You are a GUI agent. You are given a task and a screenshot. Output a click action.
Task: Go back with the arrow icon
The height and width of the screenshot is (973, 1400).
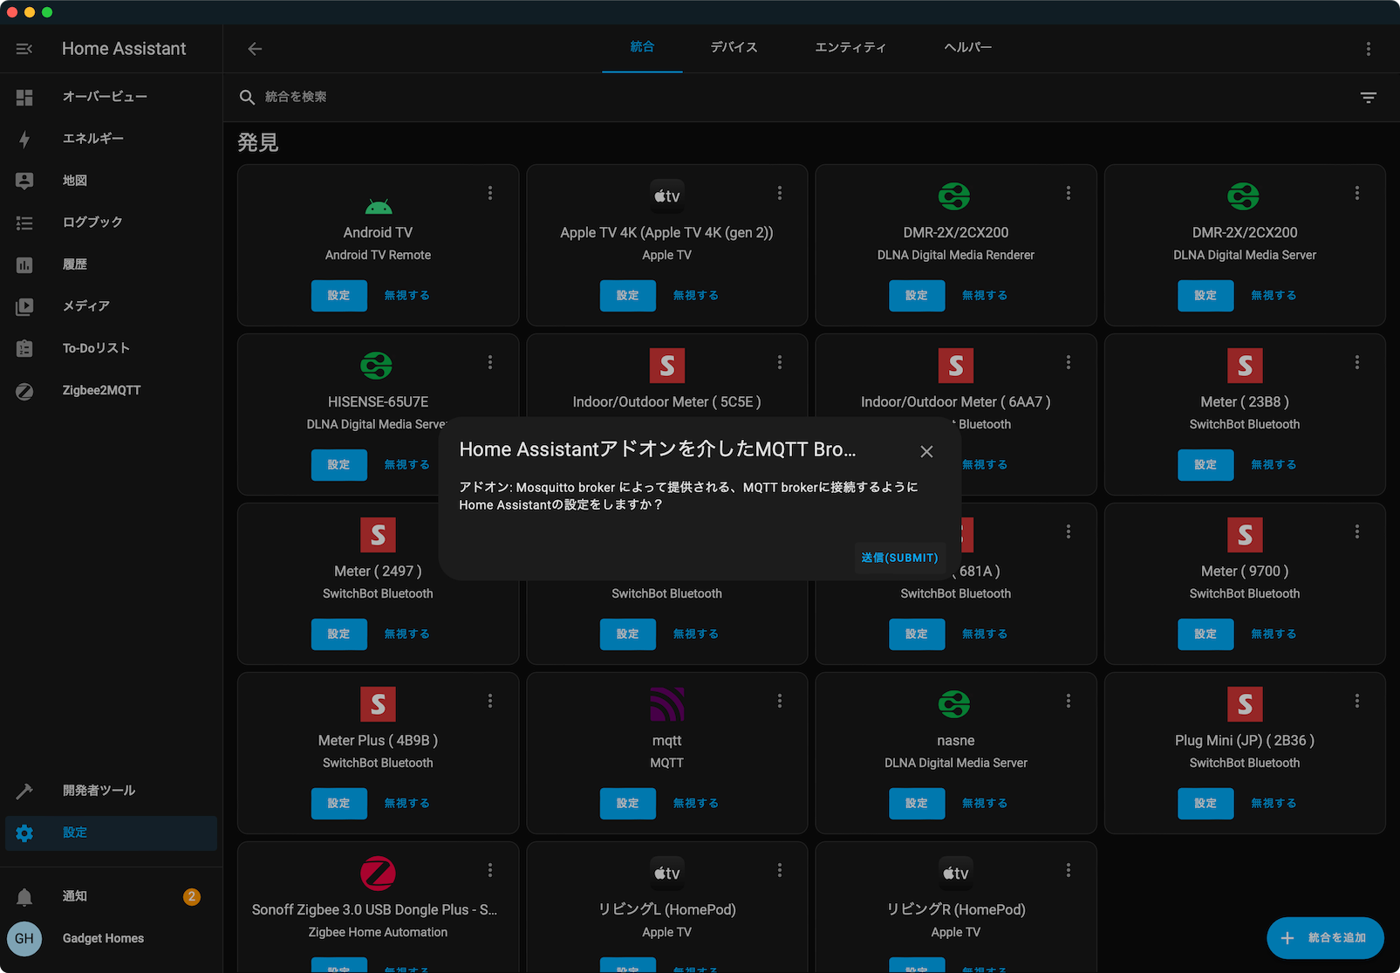tap(255, 49)
